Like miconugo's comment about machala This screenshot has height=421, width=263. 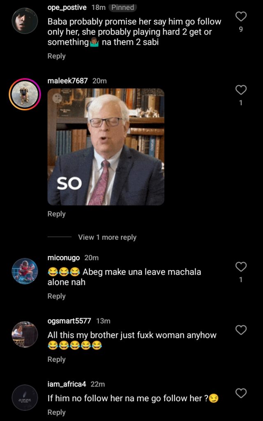coord(241,266)
